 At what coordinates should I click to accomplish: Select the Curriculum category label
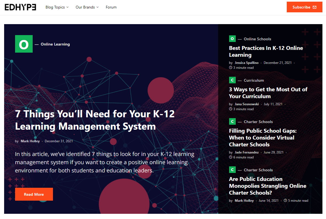[x=254, y=80]
